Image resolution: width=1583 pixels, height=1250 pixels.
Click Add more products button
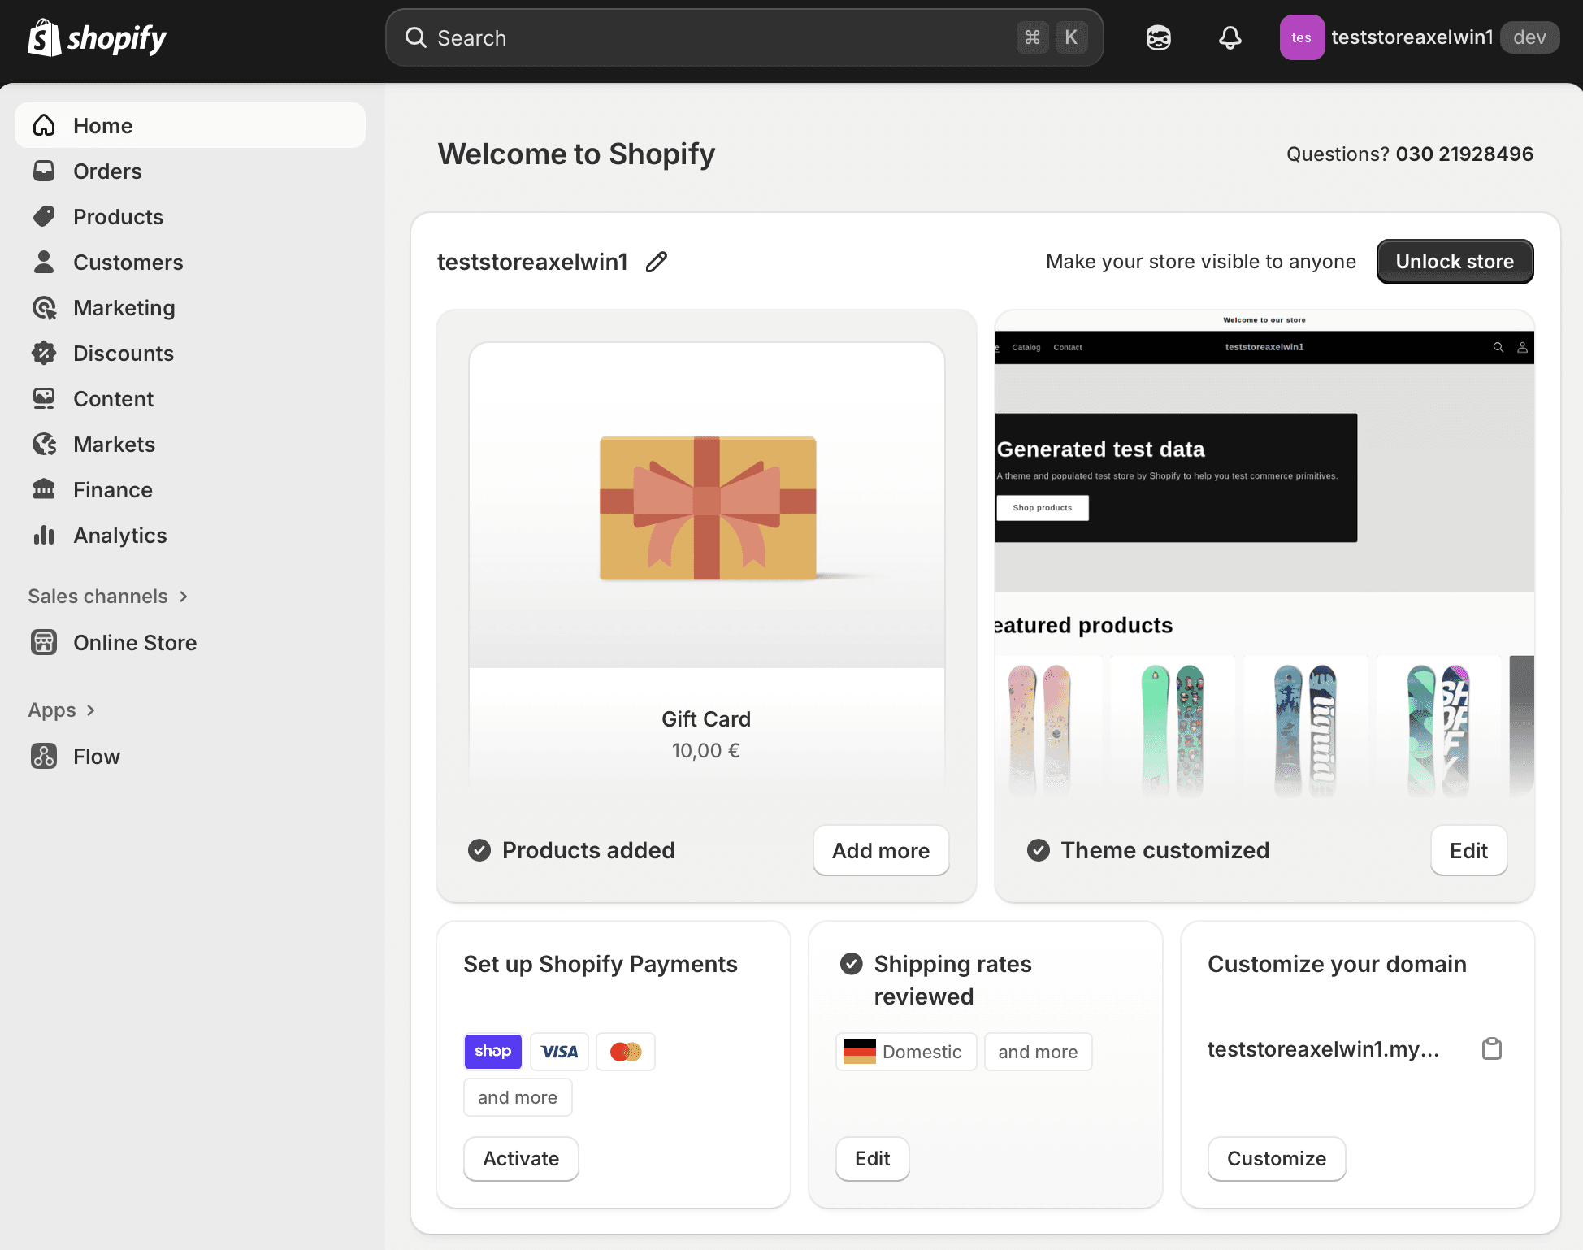pyautogui.click(x=881, y=850)
